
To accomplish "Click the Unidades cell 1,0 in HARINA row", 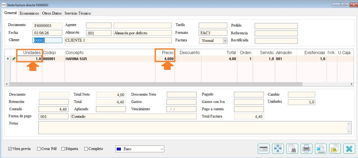I will 29,59.
